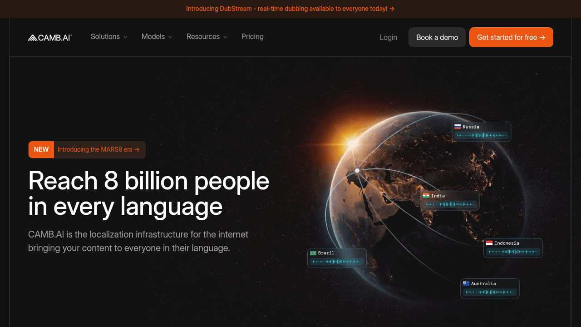Viewport: 581px width, 327px height.
Task: Play the Brazil audio waveform
Action: pos(337,262)
